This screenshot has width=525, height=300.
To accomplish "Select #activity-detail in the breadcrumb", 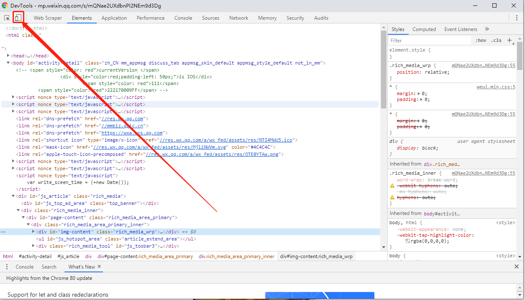I will (x=35, y=256).
